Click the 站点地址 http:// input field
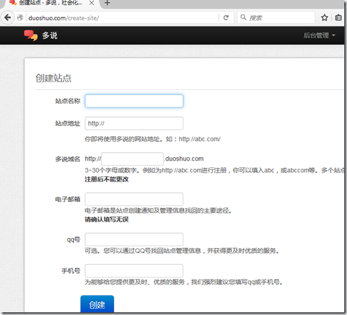347x315 pixels. click(134, 123)
